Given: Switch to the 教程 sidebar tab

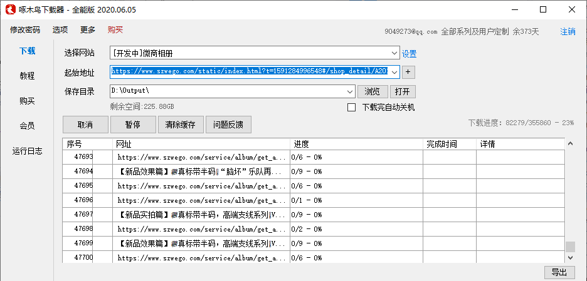Looking at the screenshot, I should pyautogui.click(x=27, y=76).
